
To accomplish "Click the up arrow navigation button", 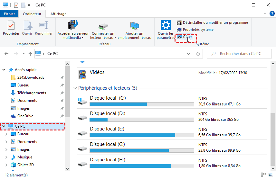I will click(x=30, y=54).
